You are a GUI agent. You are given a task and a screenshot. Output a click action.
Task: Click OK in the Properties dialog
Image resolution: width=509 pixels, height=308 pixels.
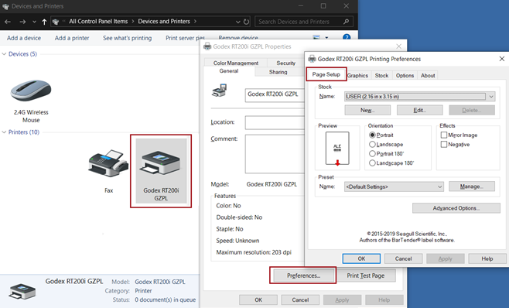tap(258, 300)
